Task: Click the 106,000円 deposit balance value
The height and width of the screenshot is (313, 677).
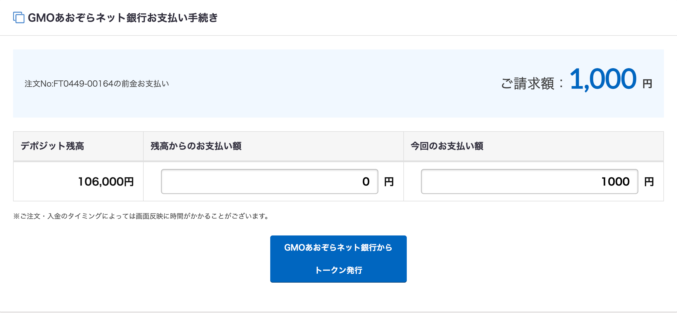Action: (106, 182)
